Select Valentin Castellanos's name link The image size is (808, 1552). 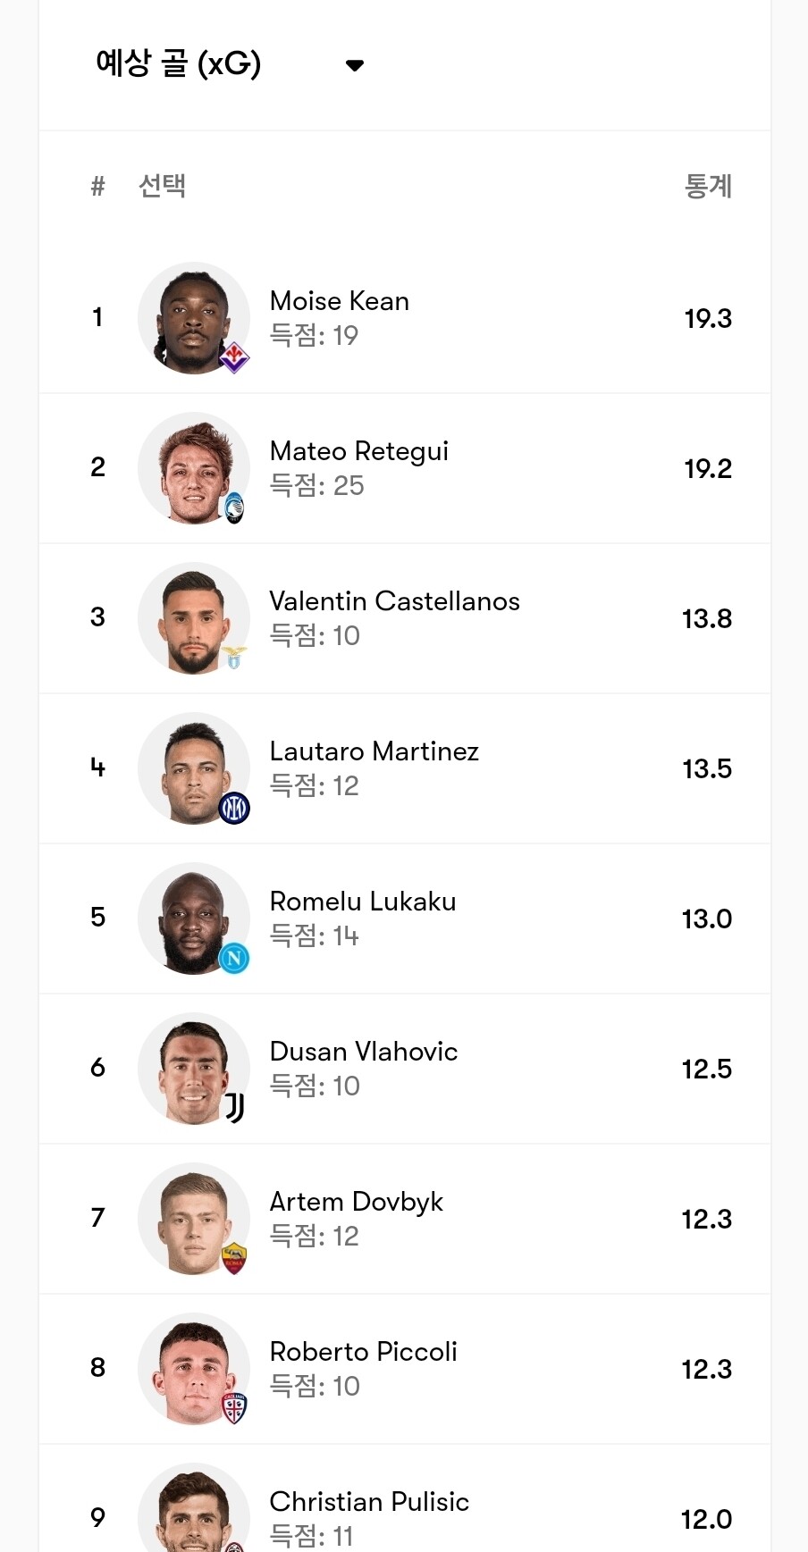394,601
